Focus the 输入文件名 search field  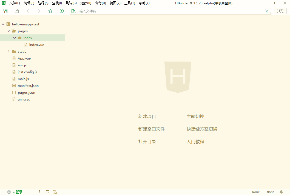(170, 11)
